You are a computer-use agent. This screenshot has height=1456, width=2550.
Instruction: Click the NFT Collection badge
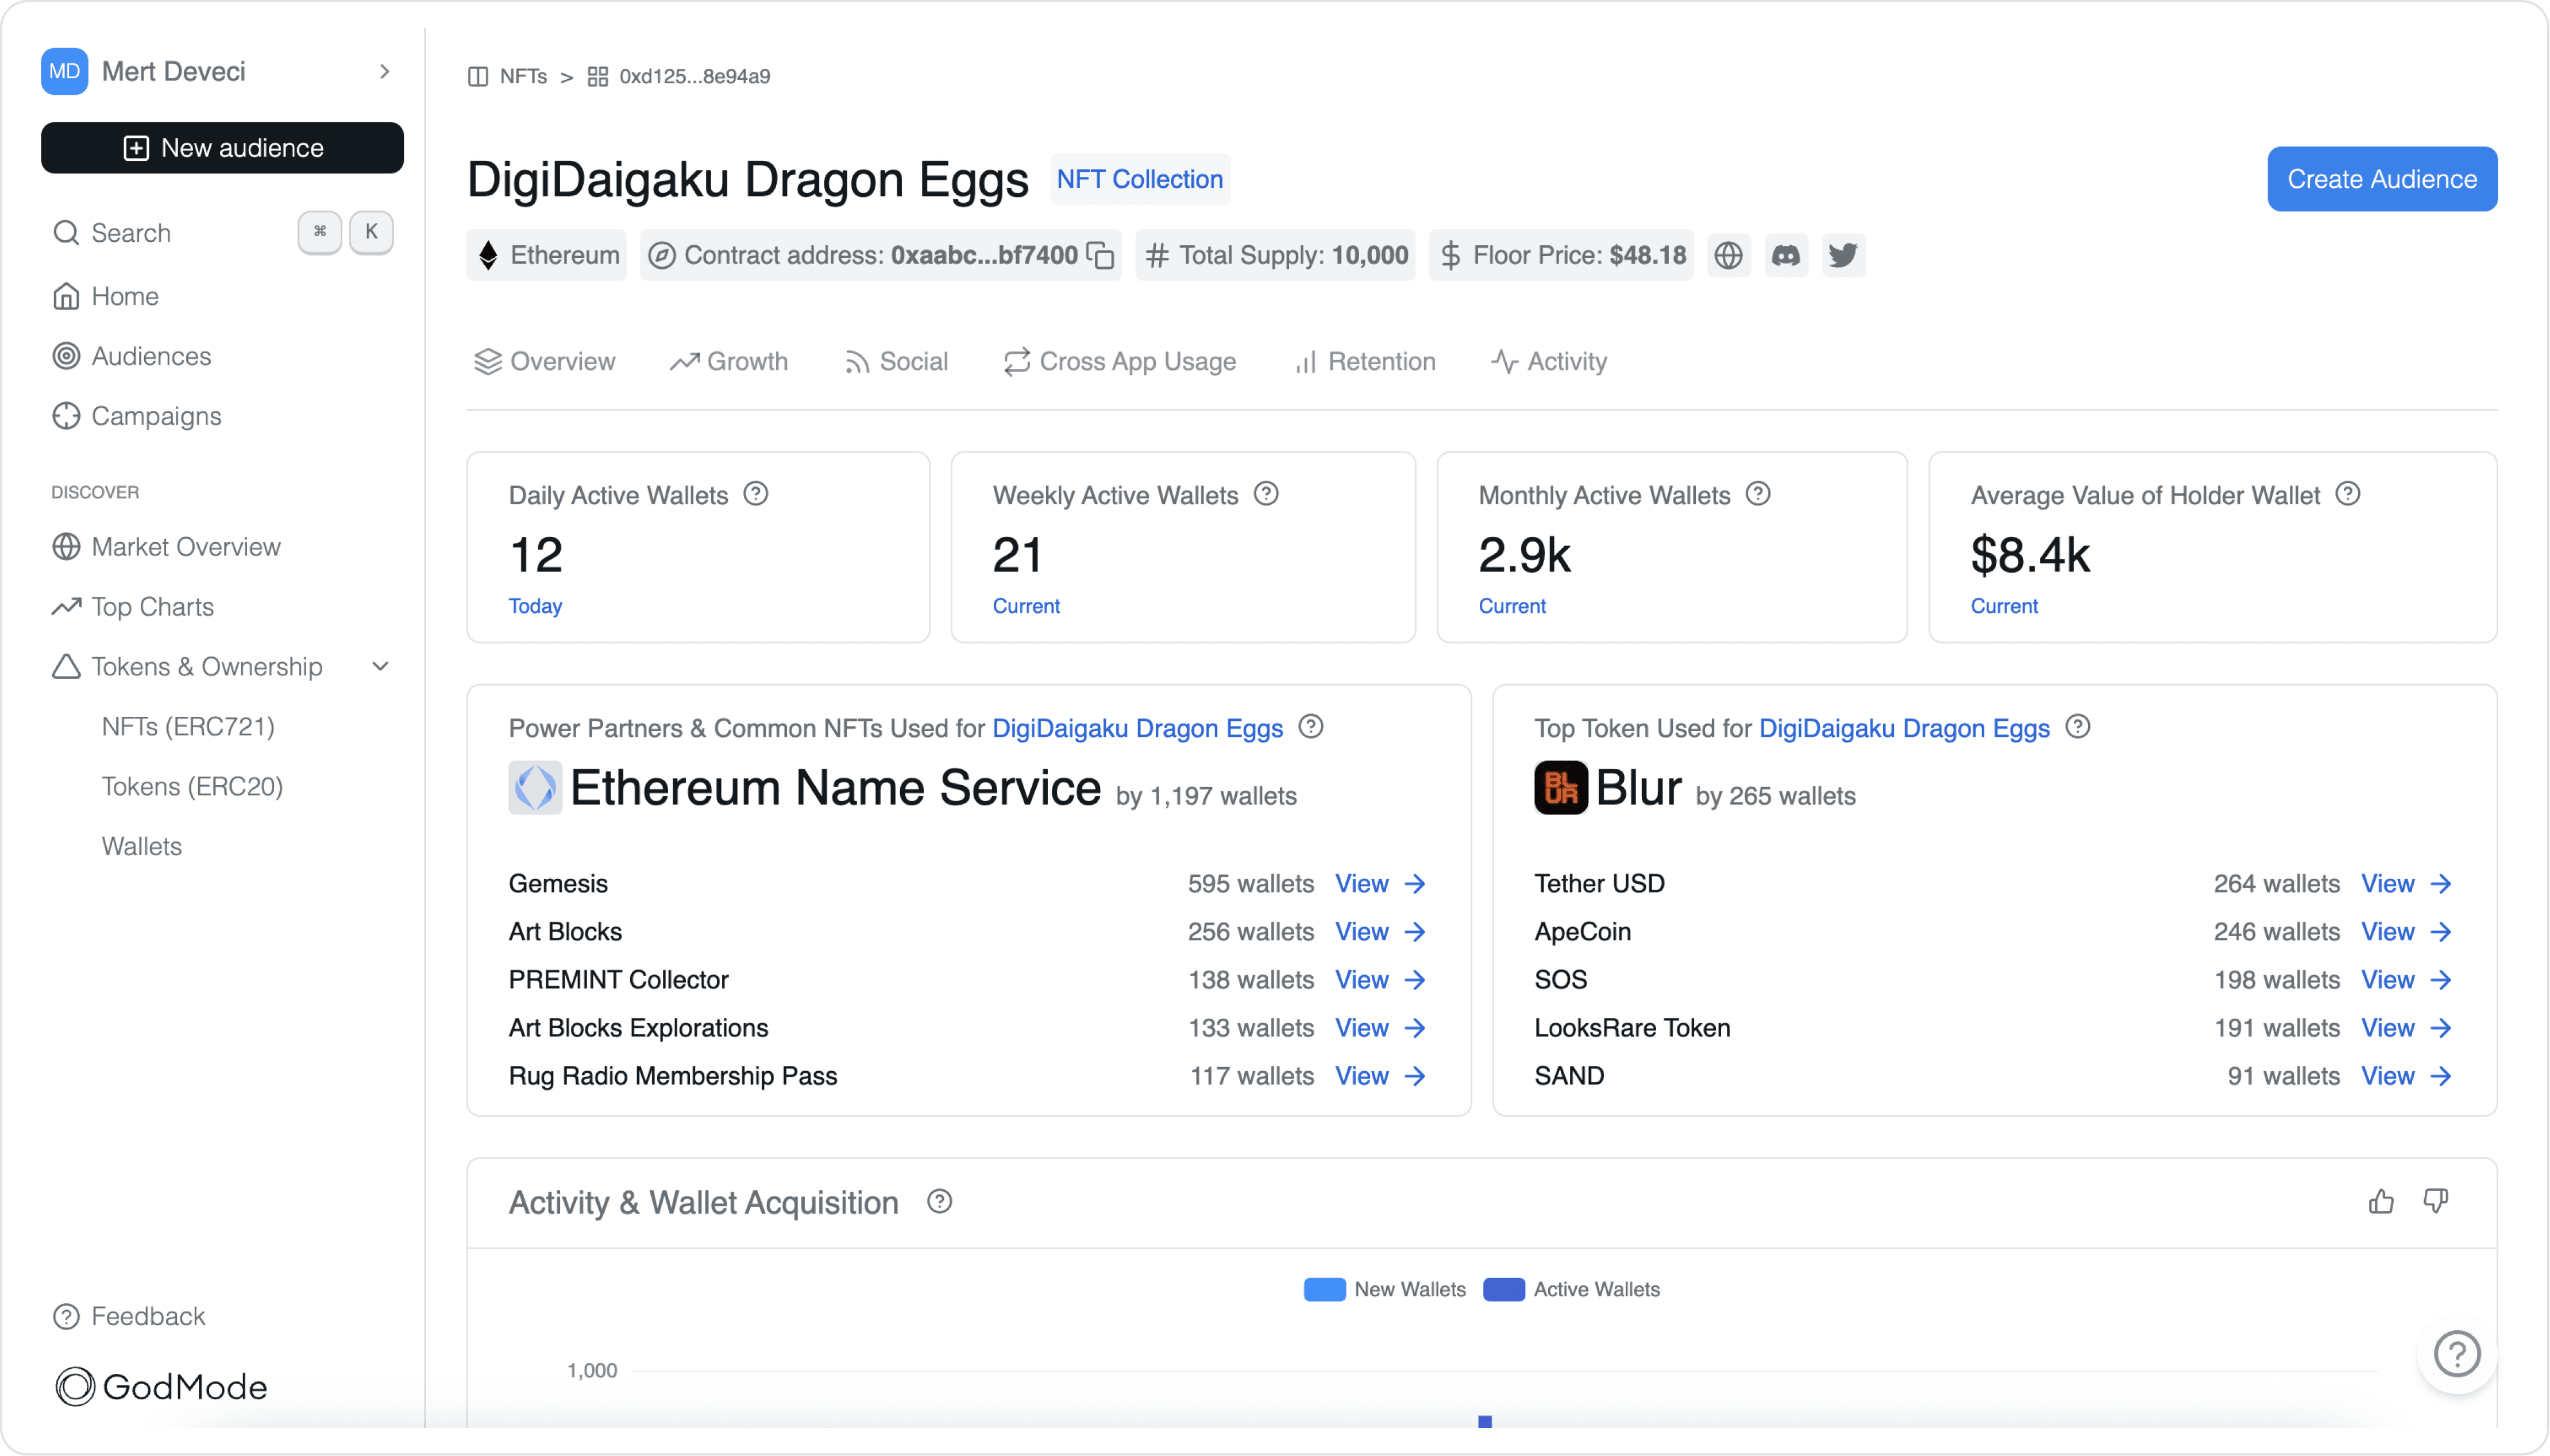[x=1139, y=179]
